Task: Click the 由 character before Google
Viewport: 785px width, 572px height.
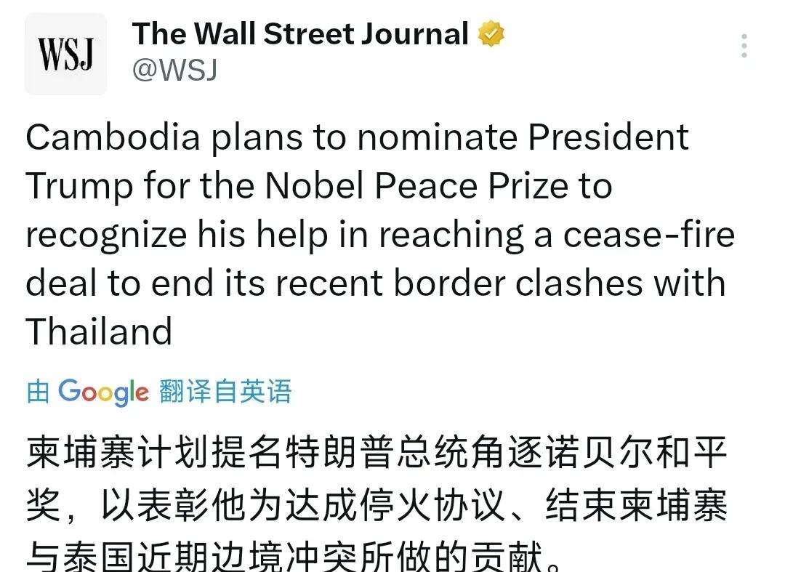Action: [x=38, y=392]
